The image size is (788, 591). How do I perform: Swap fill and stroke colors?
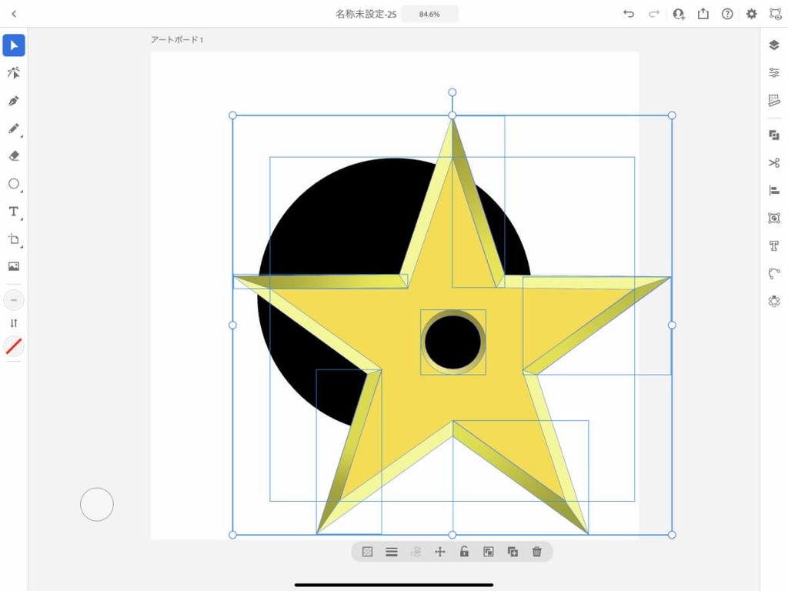click(x=14, y=323)
